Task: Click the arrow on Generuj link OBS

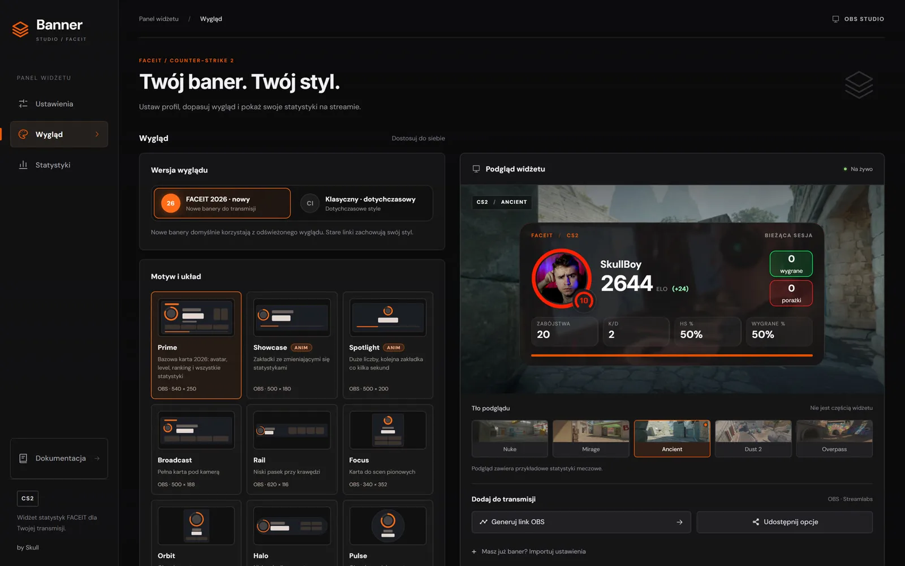Action: point(679,522)
